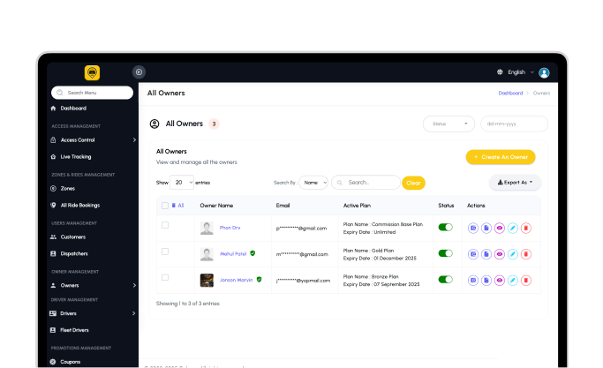The height and width of the screenshot is (368, 603).
Task: Open the Status filter dropdown
Action: 448,124
